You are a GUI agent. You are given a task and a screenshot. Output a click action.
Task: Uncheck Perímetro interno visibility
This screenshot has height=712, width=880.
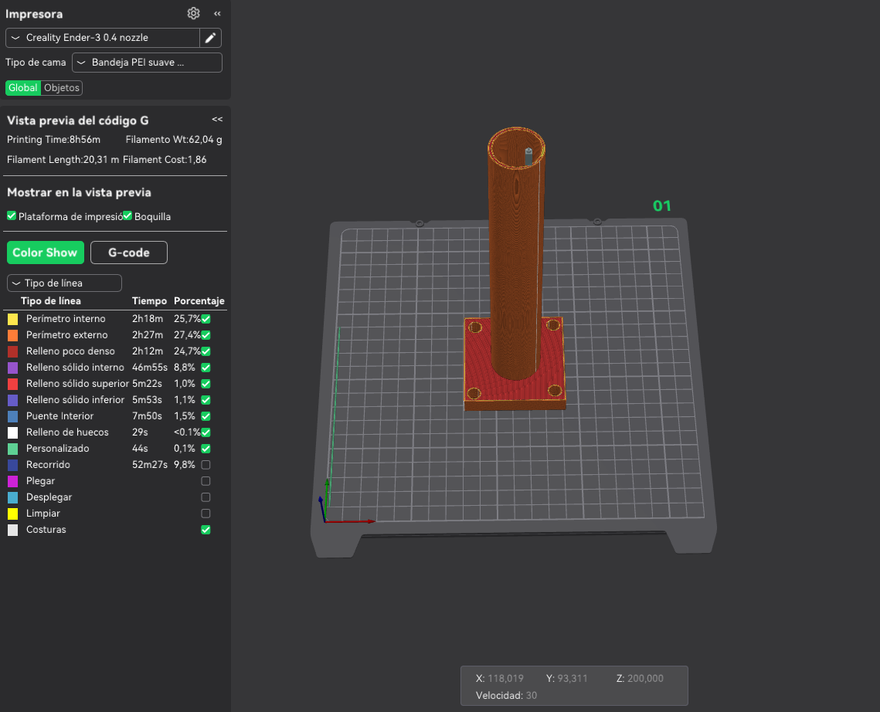(x=206, y=319)
